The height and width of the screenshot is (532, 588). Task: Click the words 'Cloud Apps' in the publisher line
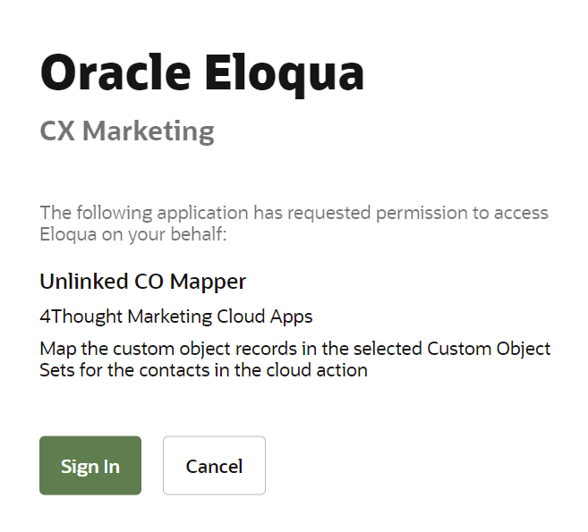click(264, 317)
